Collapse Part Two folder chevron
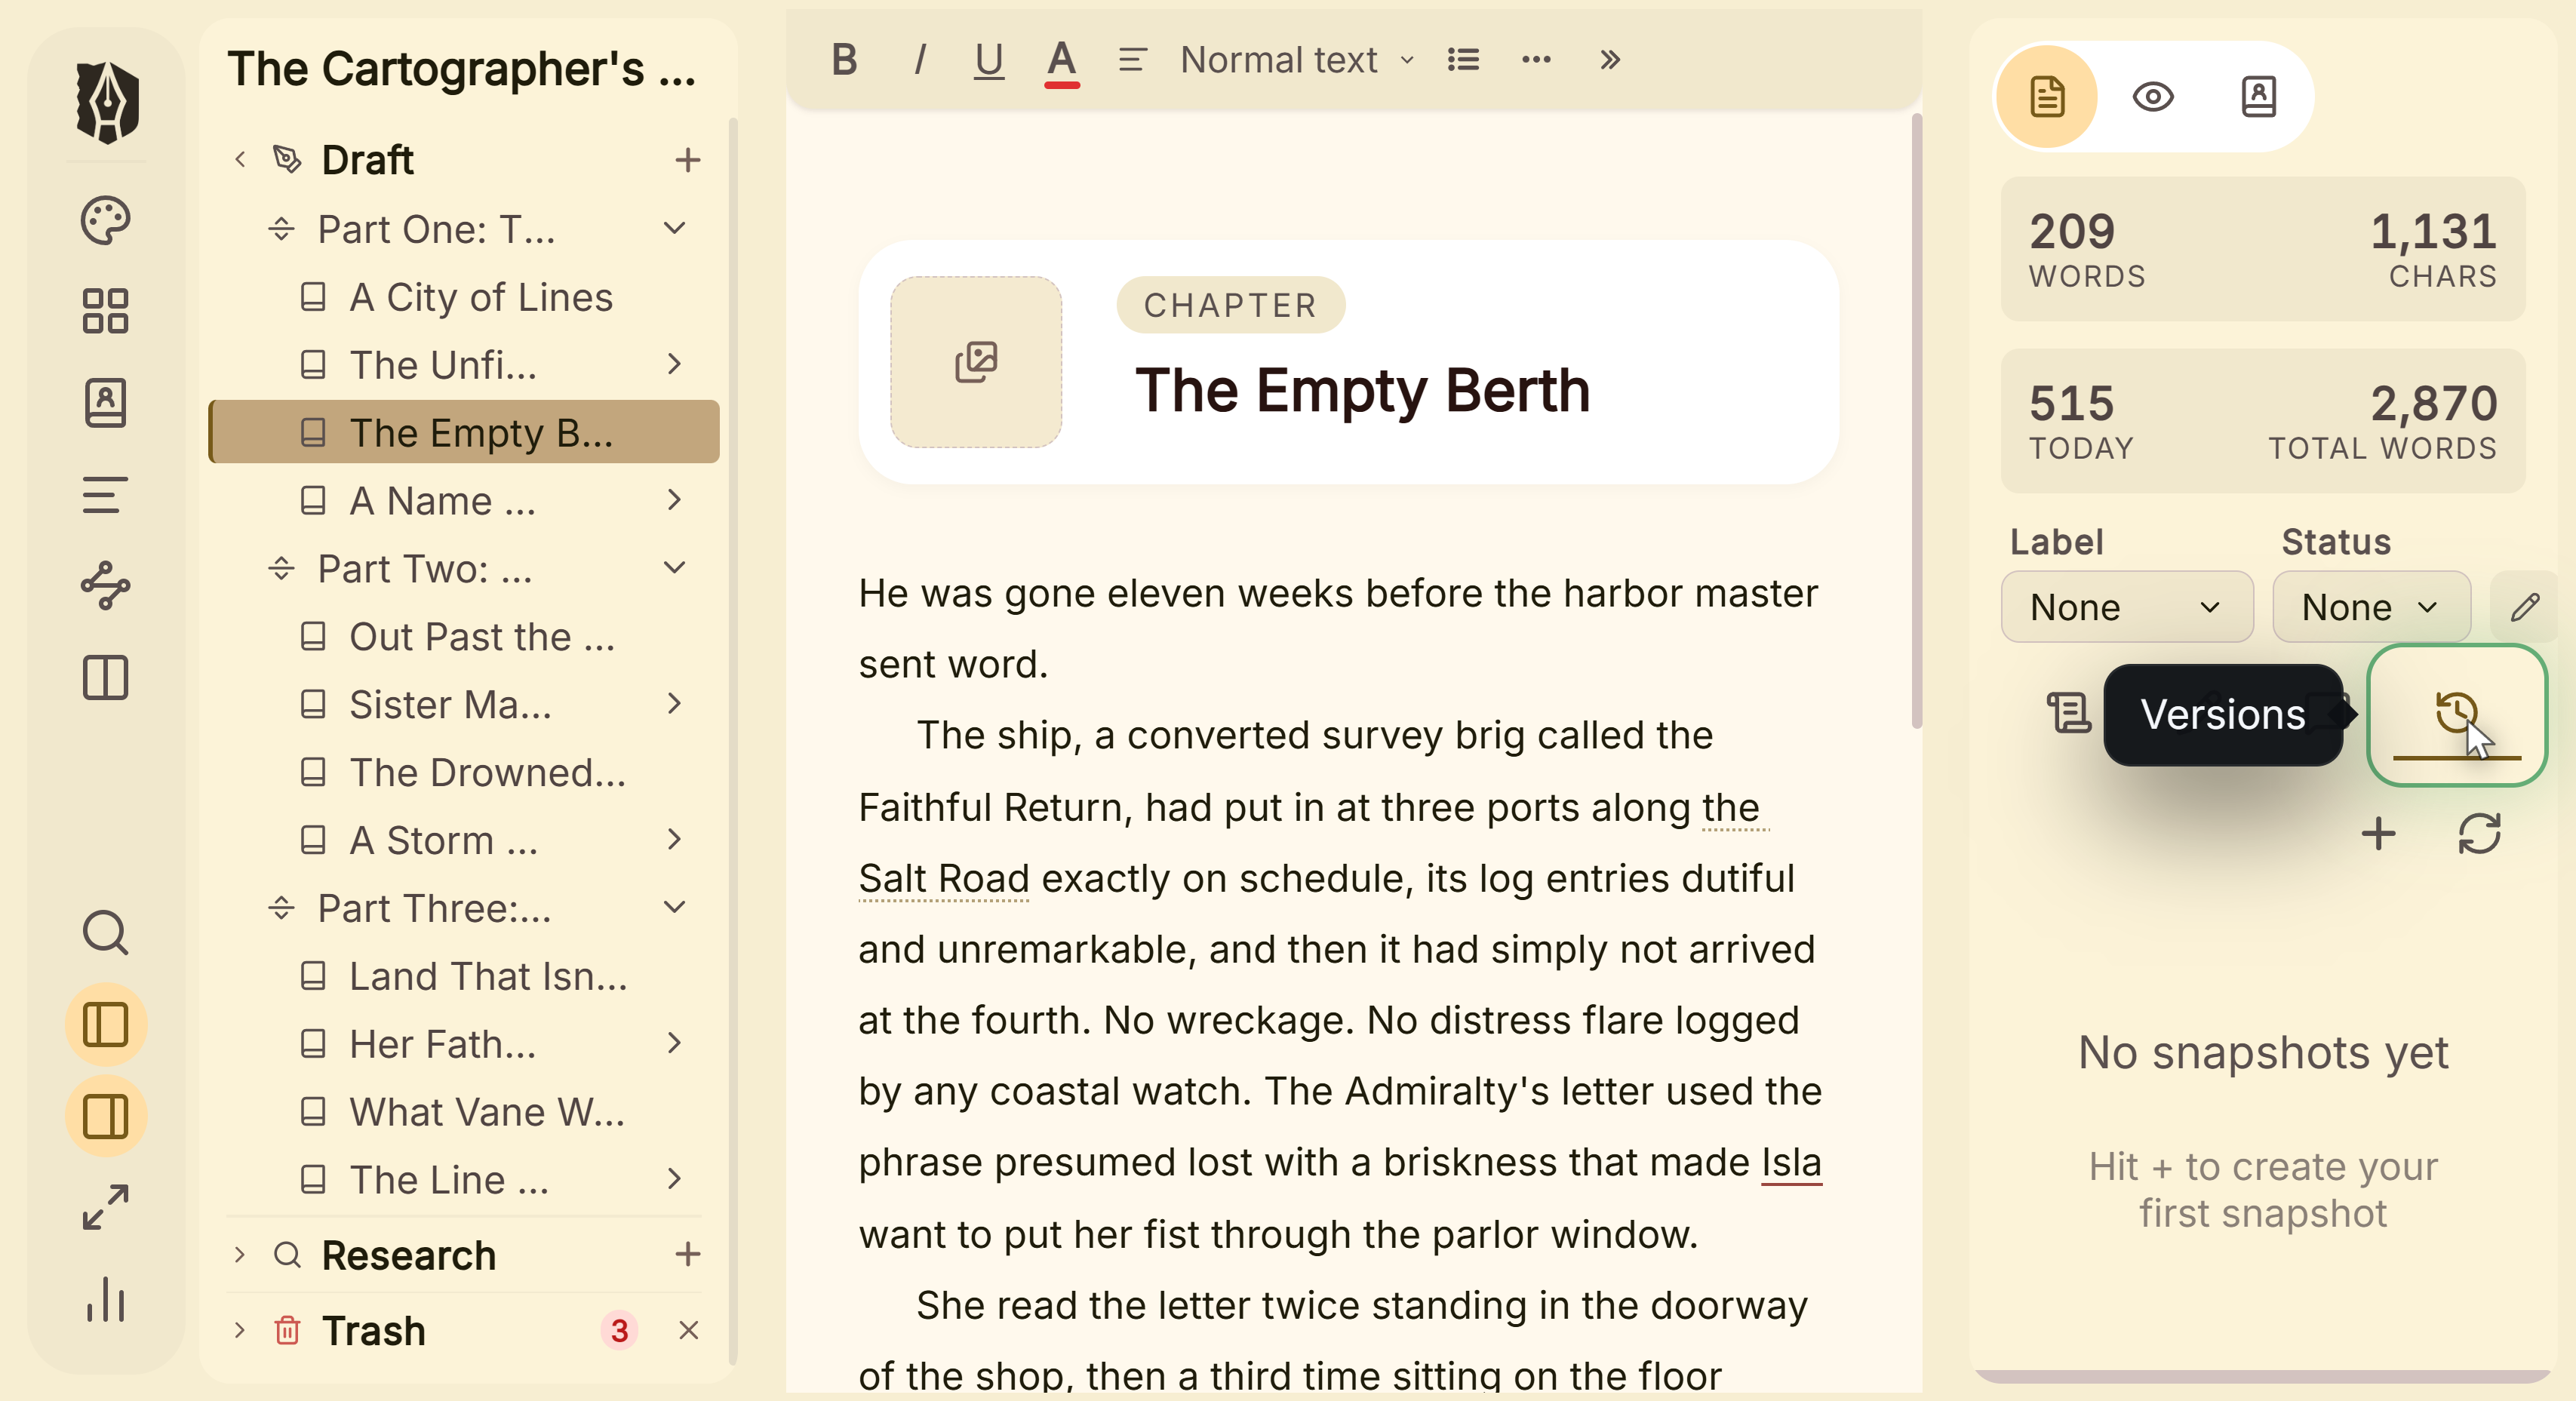The image size is (2576, 1401). coord(675,568)
